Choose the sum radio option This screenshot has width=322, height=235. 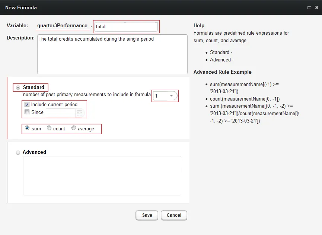coord(27,128)
